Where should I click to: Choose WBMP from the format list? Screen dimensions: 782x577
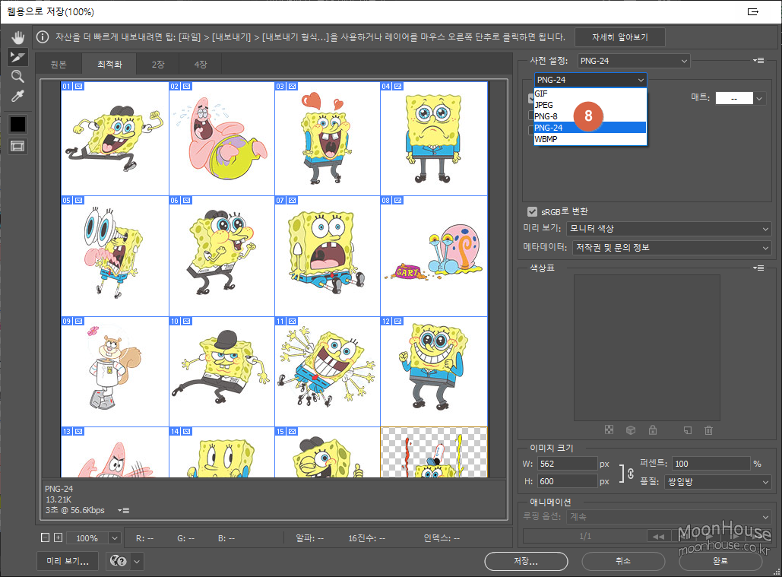(x=590, y=139)
